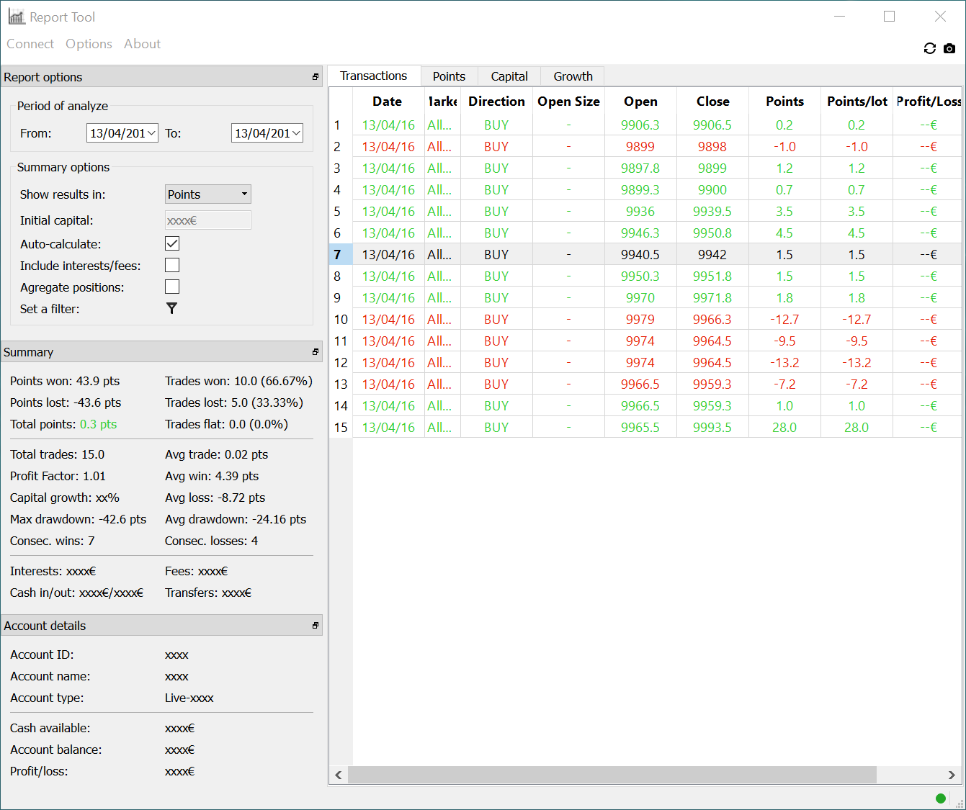Click the refresh icon in top right
This screenshot has height=810, width=966.
[x=929, y=48]
